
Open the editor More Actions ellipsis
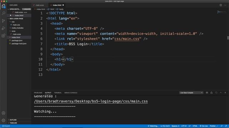[x=225, y=5]
